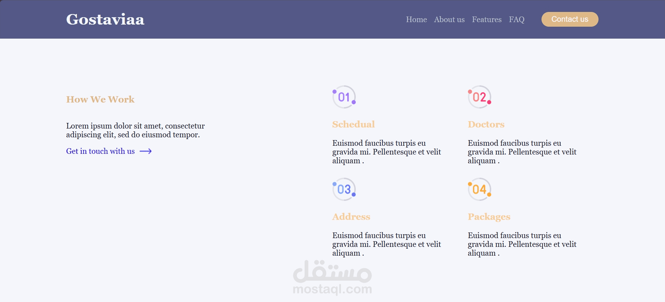This screenshot has height=302, width=665.
Task: Open the Features menu item
Action: pyautogui.click(x=487, y=20)
